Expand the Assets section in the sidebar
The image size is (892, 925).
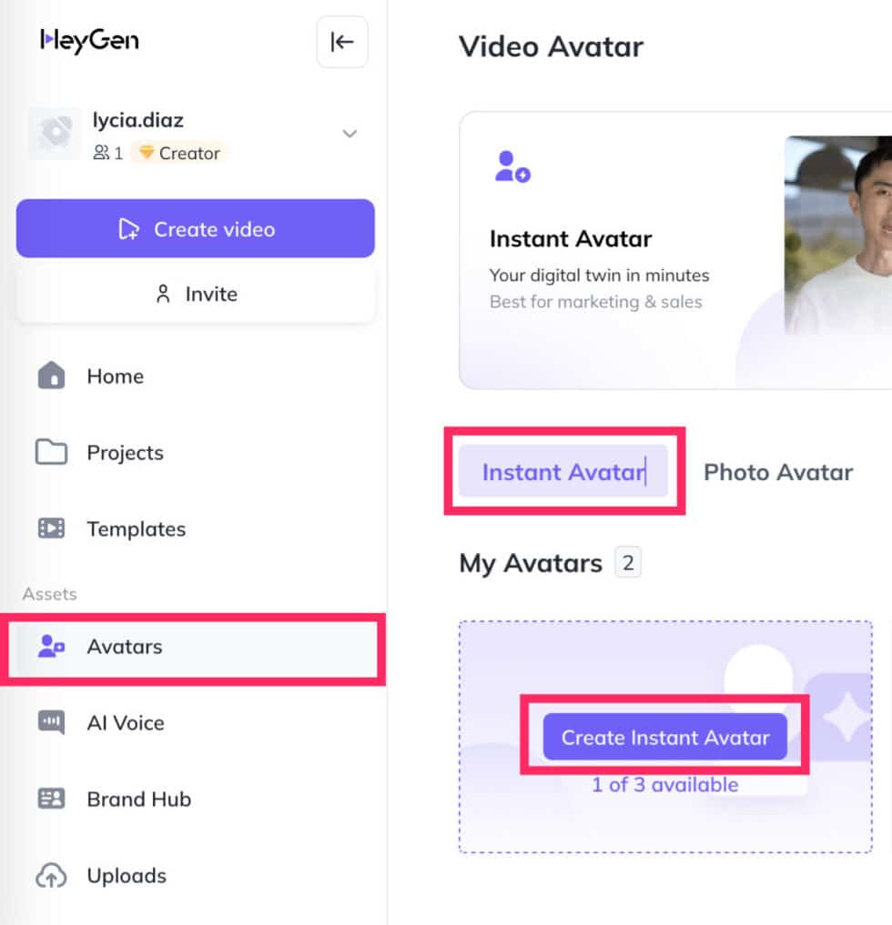(49, 594)
